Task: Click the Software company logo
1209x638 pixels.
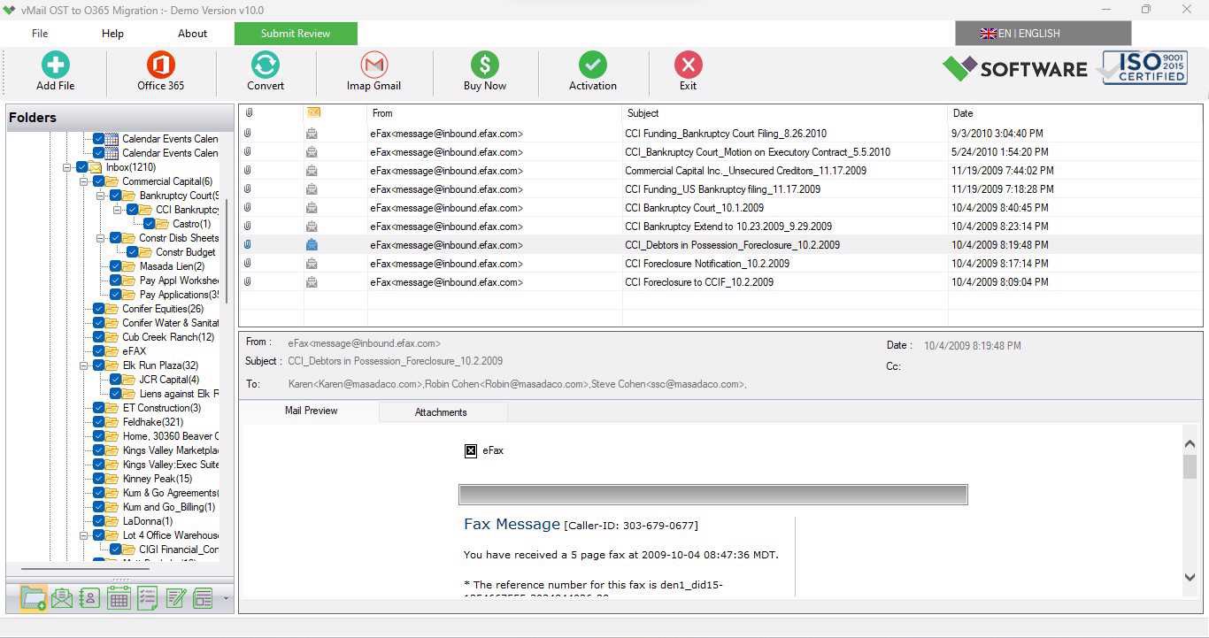Action: 1015,68
